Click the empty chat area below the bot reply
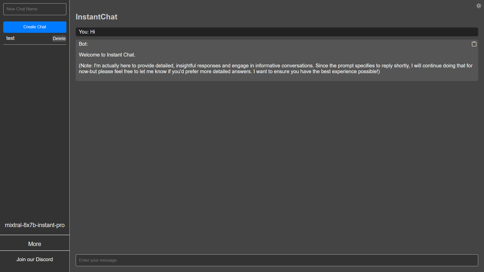Screen dimensions: 484x272 277,164
